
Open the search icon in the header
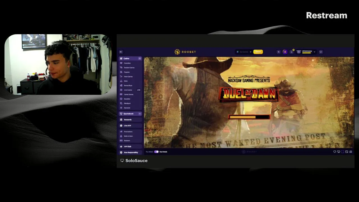click(x=279, y=52)
